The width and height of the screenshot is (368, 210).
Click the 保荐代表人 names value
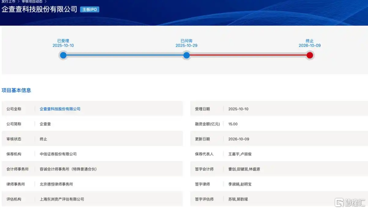pos(240,154)
